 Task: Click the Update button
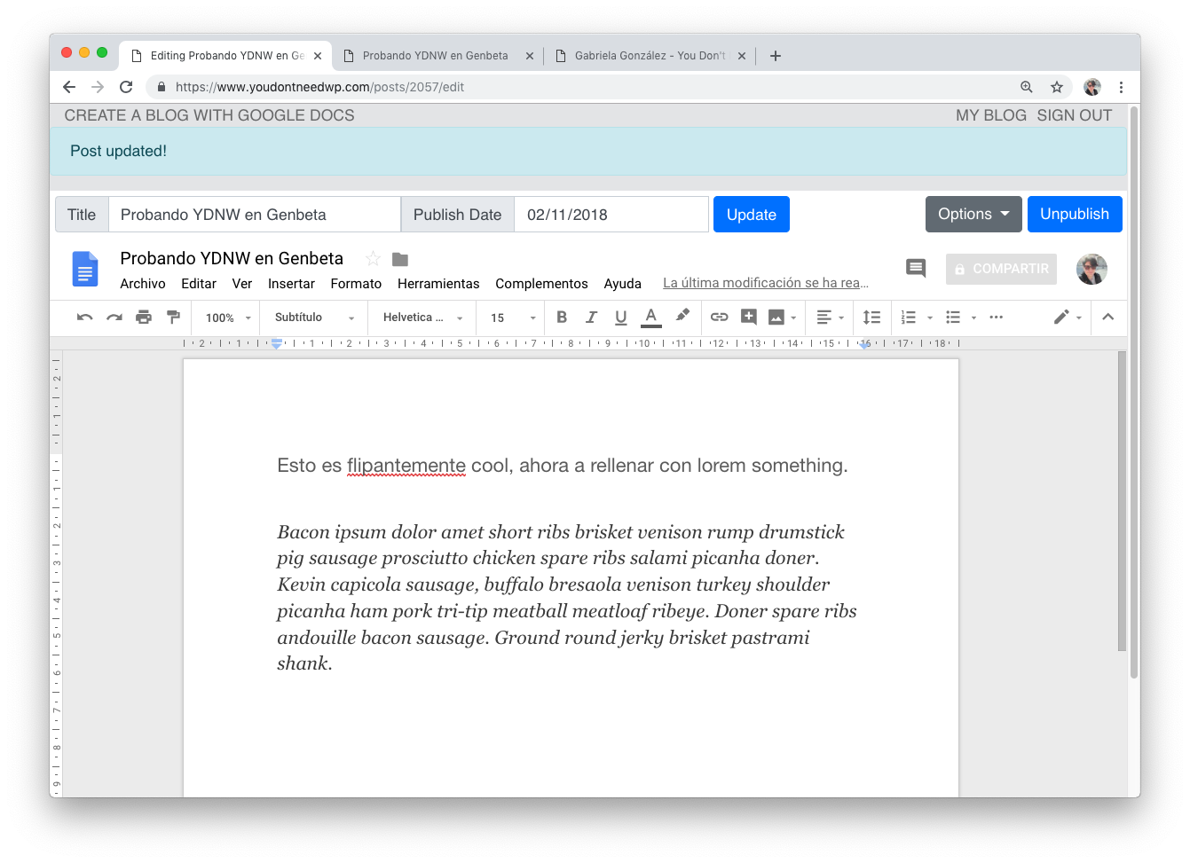751,214
